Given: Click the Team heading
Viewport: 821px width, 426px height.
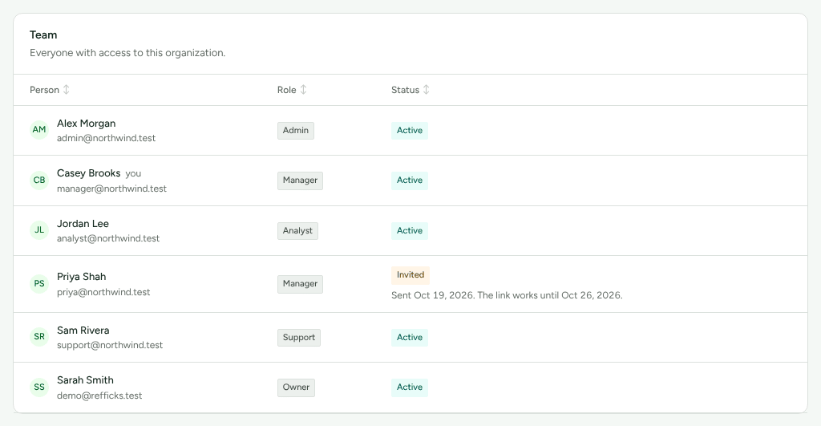Looking at the screenshot, I should [x=43, y=35].
